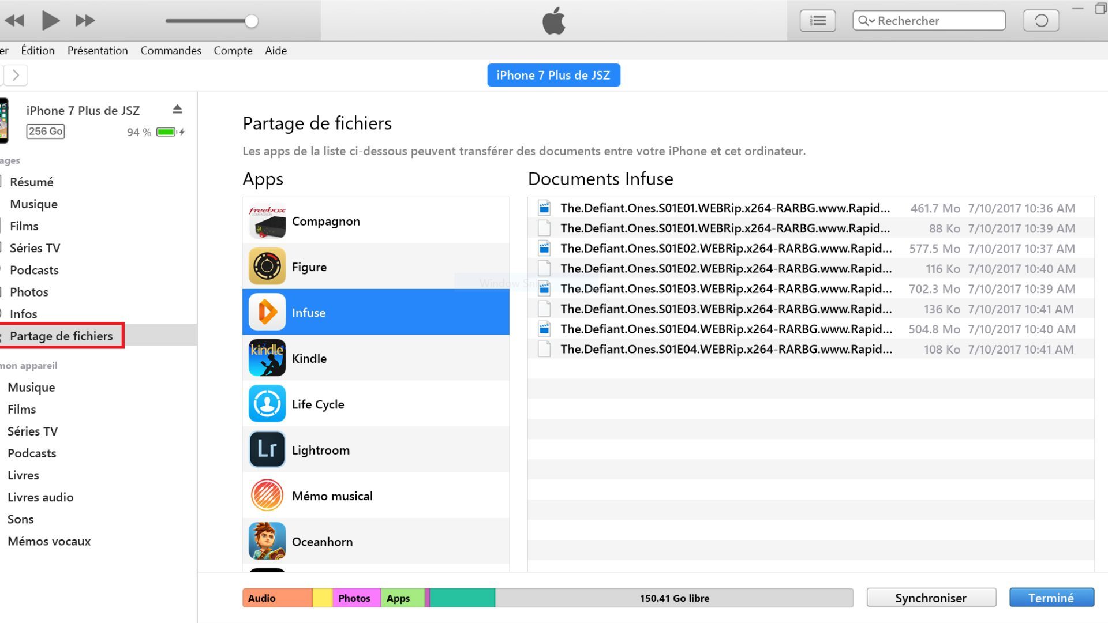Click the Synchroniser button
Viewport: 1108px width, 623px height.
point(931,598)
